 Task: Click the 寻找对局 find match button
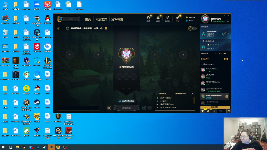point(126,108)
